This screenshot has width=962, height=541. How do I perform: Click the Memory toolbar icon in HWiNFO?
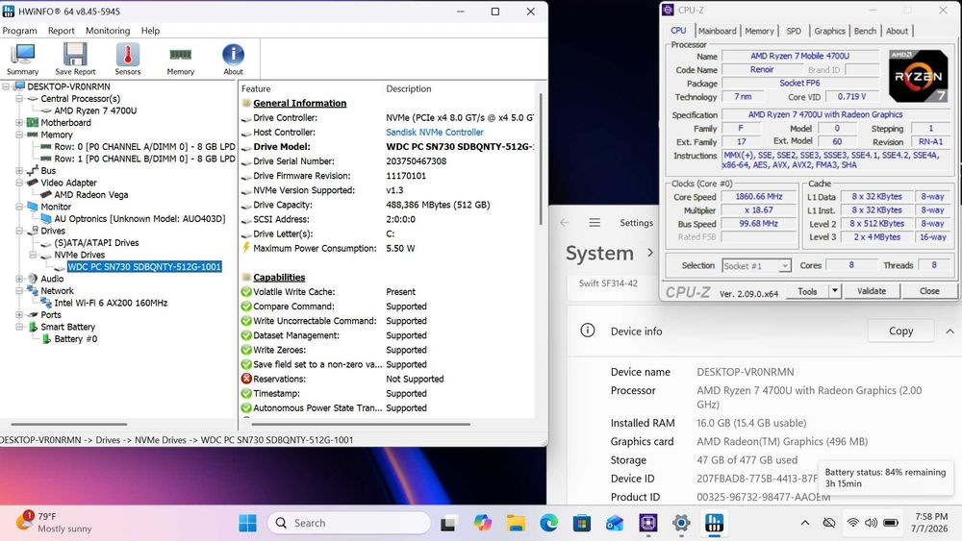tap(181, 59)
